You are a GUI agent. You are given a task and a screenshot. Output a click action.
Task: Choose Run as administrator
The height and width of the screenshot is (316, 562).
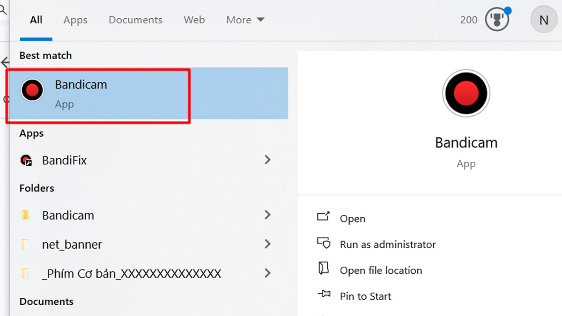[x=388, y=244]
